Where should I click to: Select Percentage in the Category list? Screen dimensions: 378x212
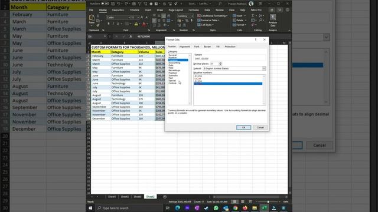click(174, 70)
